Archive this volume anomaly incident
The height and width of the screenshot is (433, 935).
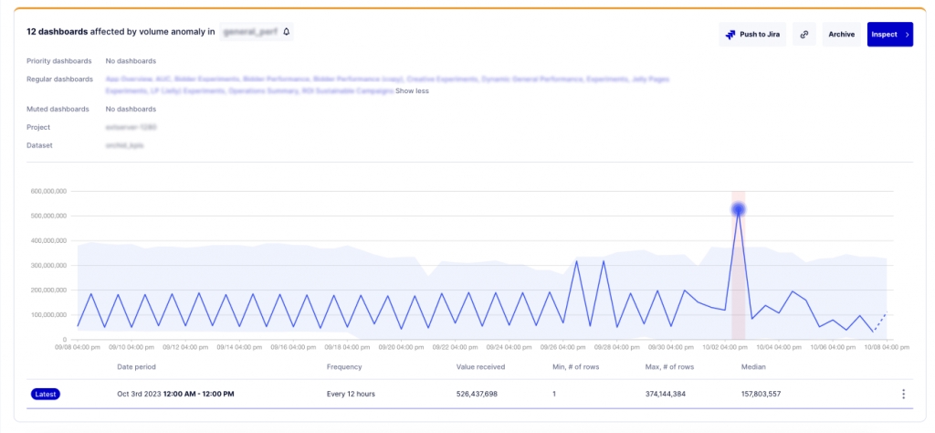841,35
